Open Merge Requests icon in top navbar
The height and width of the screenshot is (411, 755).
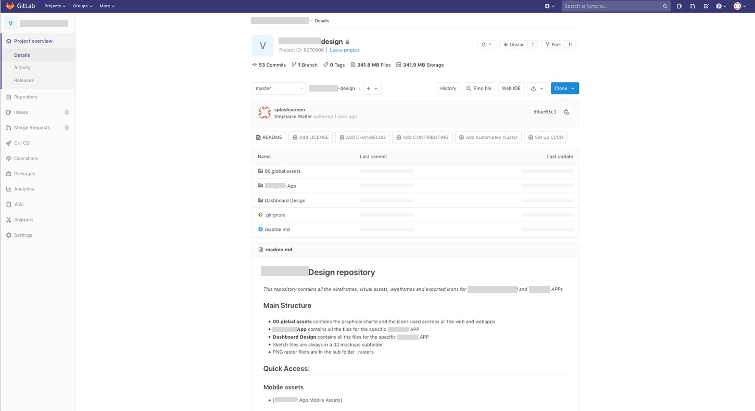pos(693,6)
